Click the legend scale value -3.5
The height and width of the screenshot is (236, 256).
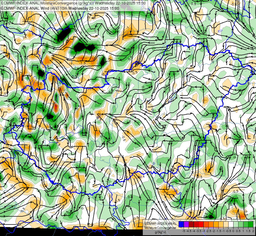[x=198, y=231]
